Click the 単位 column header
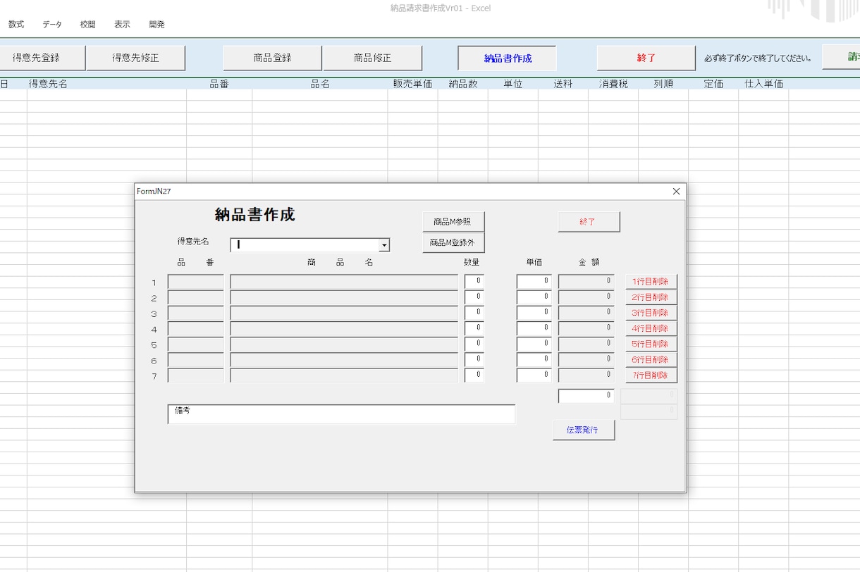 pos(512,84)
